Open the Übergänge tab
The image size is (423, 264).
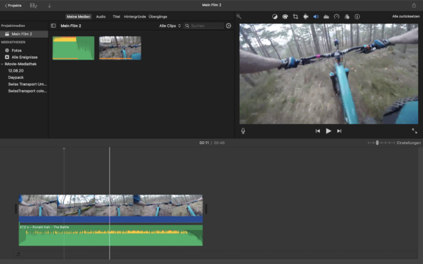pyautogui.click(x=158, y=16)
